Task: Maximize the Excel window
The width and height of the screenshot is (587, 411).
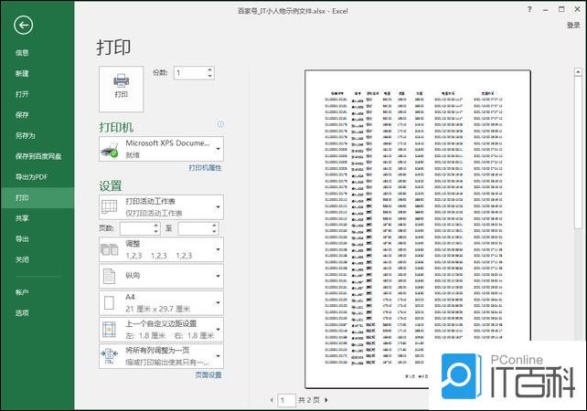Action: [561, 10]
